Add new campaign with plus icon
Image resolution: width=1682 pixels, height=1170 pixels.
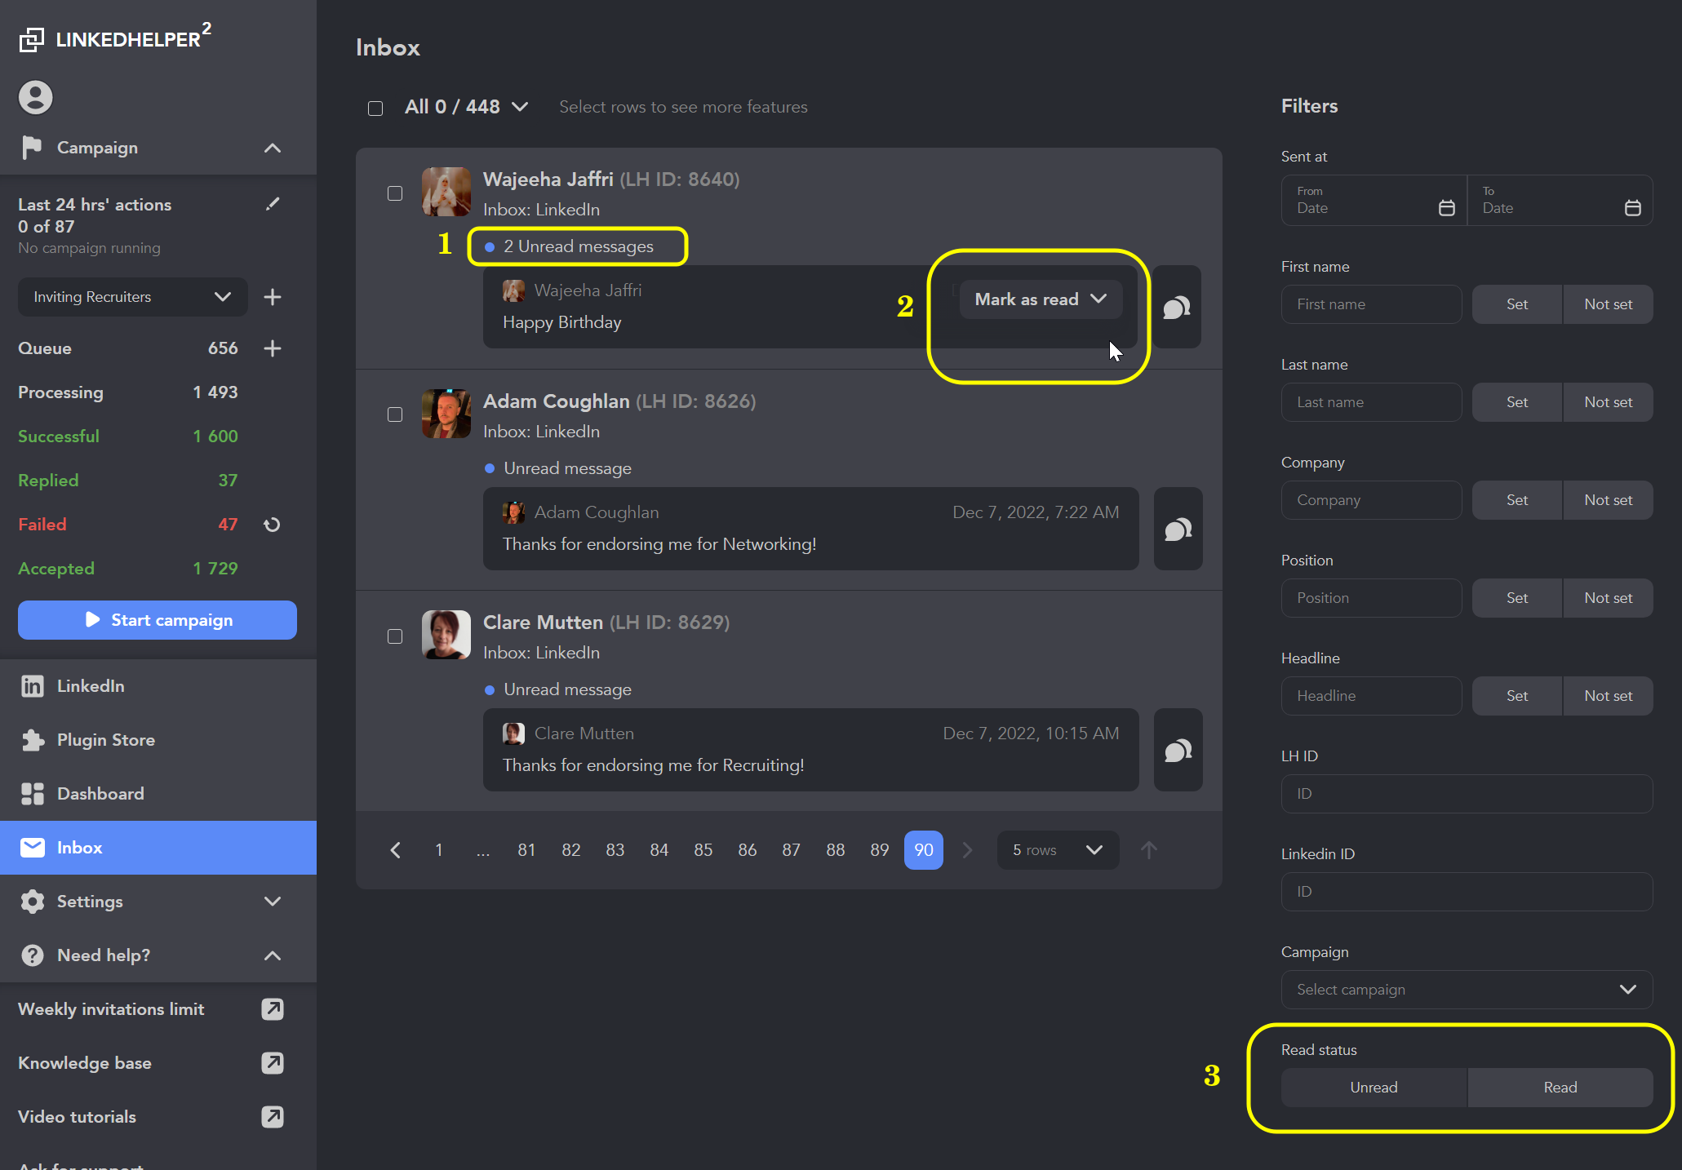273,297
